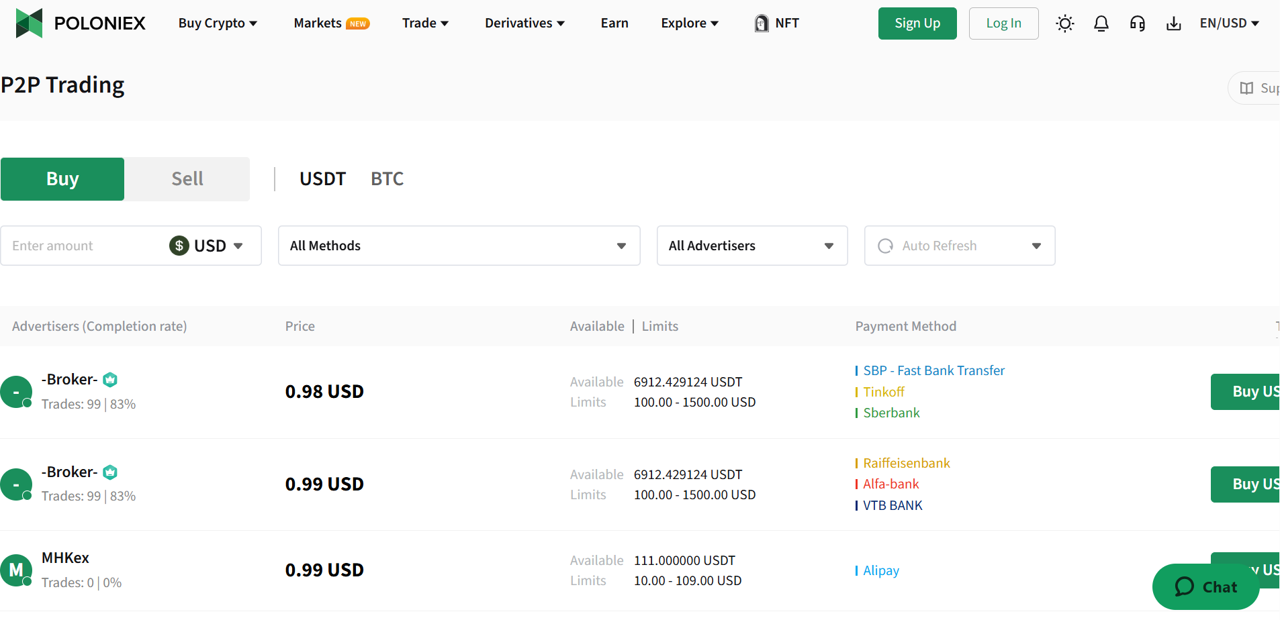The width and height of the screenshot is (1280, 620).
Task: Click the Auto Refresh circular arrow icon
Action: pos(885,246)
